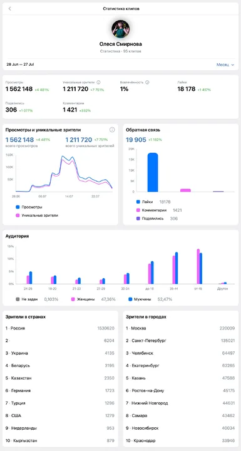Click the Комментарии bar in feedback chart
This screenshot has width=241, height=451.
click(185, 190)
